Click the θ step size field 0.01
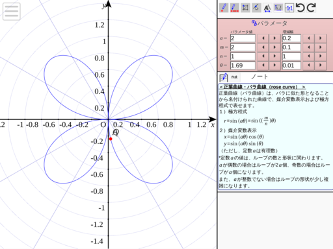 pos(291,65)
